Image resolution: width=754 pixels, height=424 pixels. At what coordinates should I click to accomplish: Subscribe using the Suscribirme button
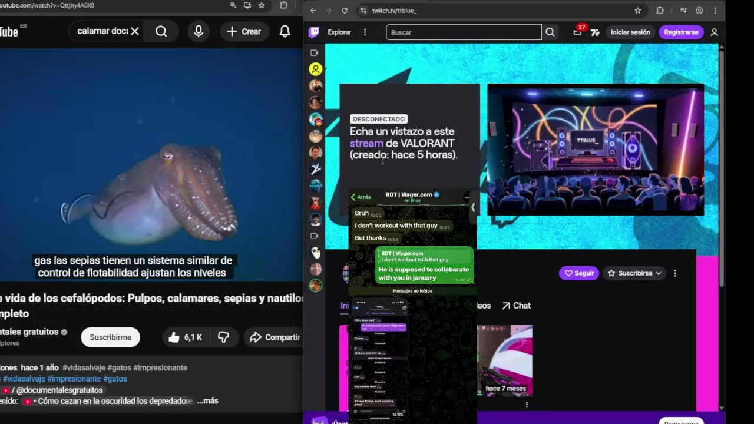[110, 337]
